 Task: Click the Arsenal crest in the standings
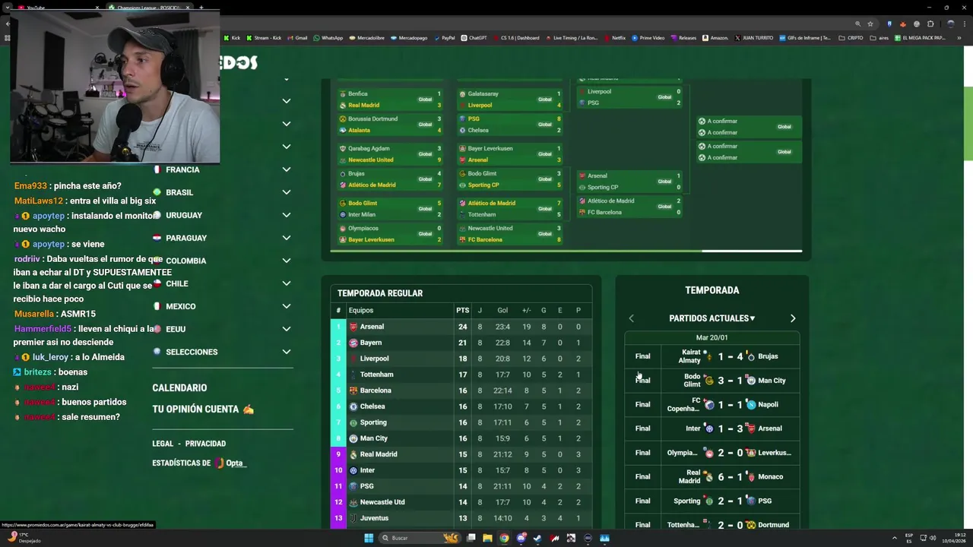pyautogui.click(x=353, y=327)
